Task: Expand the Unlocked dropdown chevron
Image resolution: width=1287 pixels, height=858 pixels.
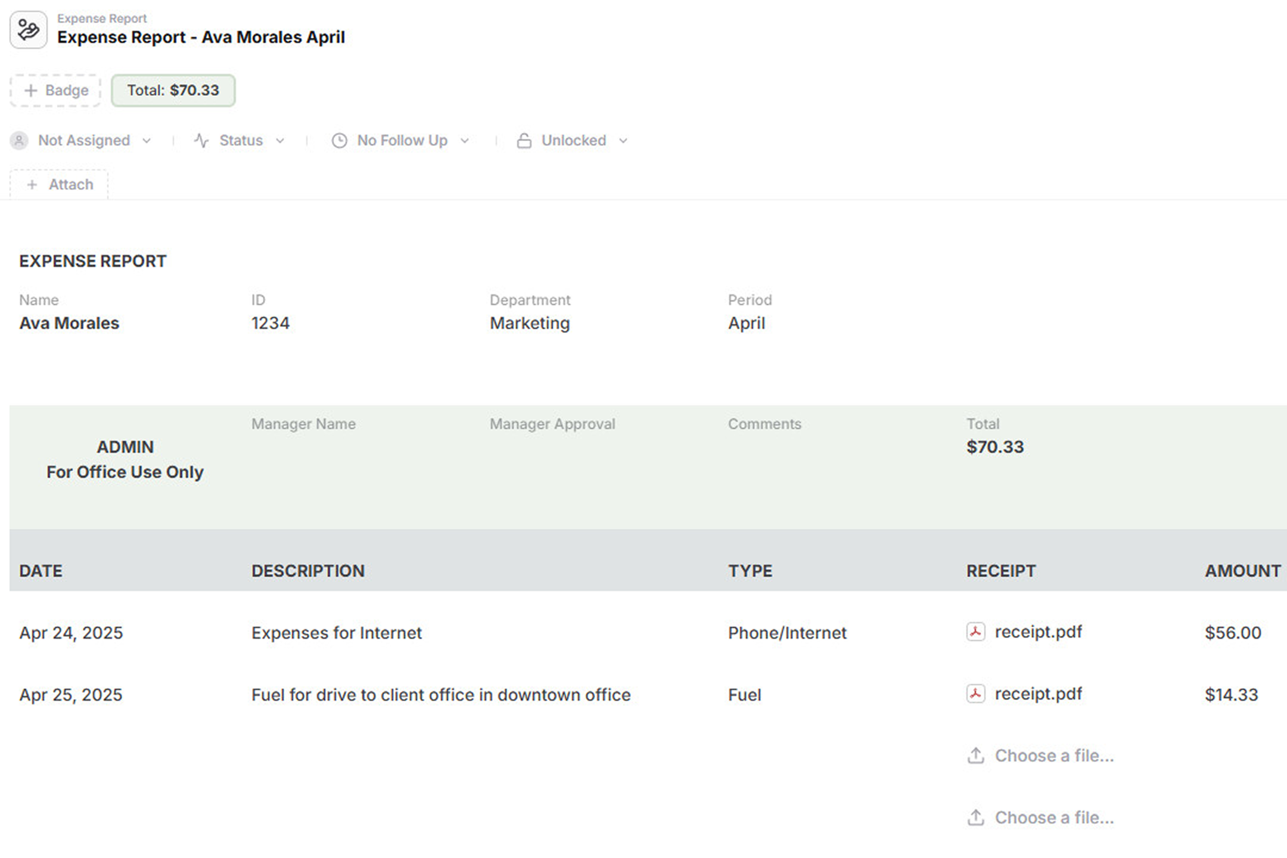Action: [623, 141]
